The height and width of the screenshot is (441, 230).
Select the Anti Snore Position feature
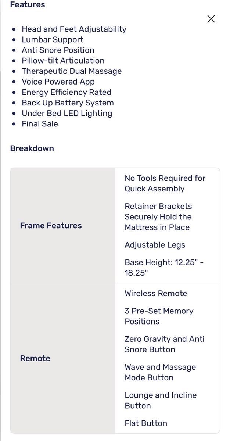[x=58, y=50]
